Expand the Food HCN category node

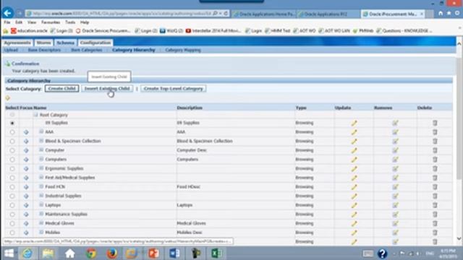pyautogui.click(x=41, y=186)
